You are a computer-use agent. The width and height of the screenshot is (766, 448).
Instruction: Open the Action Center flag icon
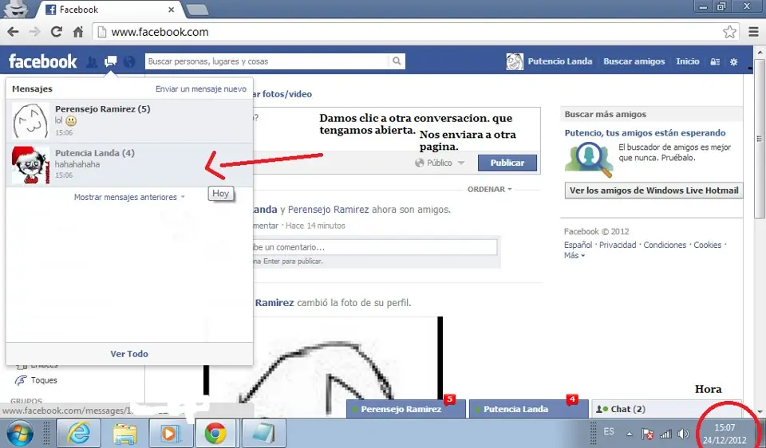(647, 434)
